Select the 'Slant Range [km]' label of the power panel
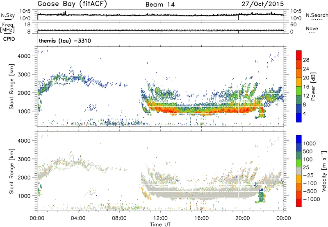Image resolution: width=328 pixels, height=227 pixels. pyautogui.click(x=11, y=86)
